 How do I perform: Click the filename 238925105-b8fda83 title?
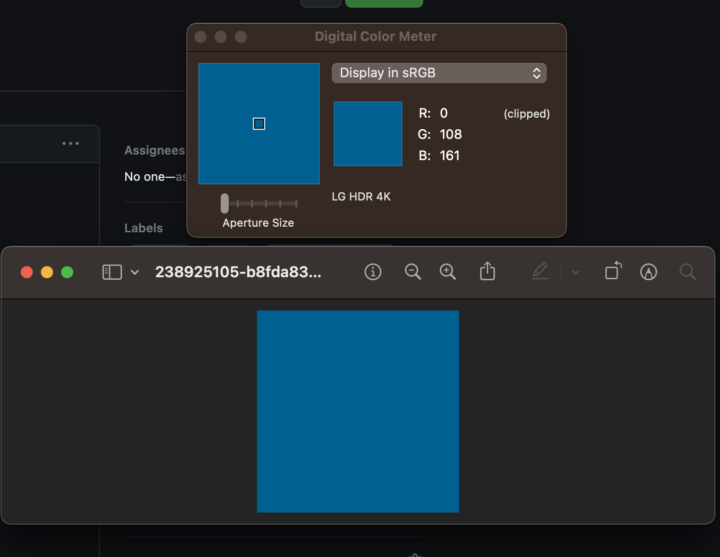tap(238, 272)
